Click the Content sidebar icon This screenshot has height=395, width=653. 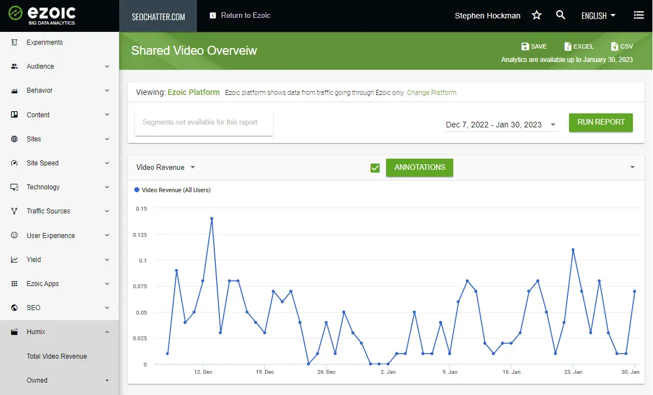(14, 115)
